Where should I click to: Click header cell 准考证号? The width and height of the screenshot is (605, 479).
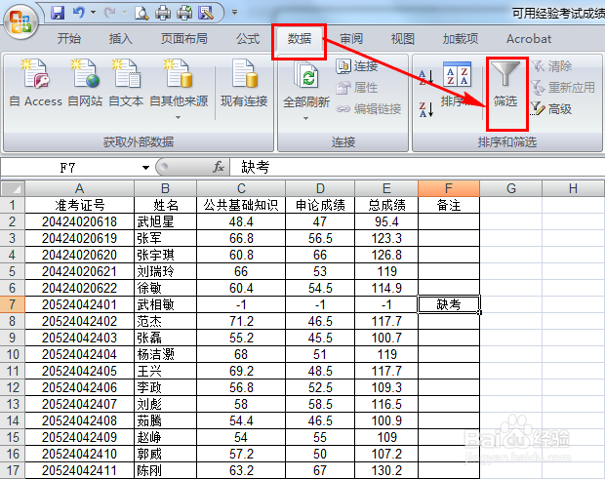coord(79,205)
